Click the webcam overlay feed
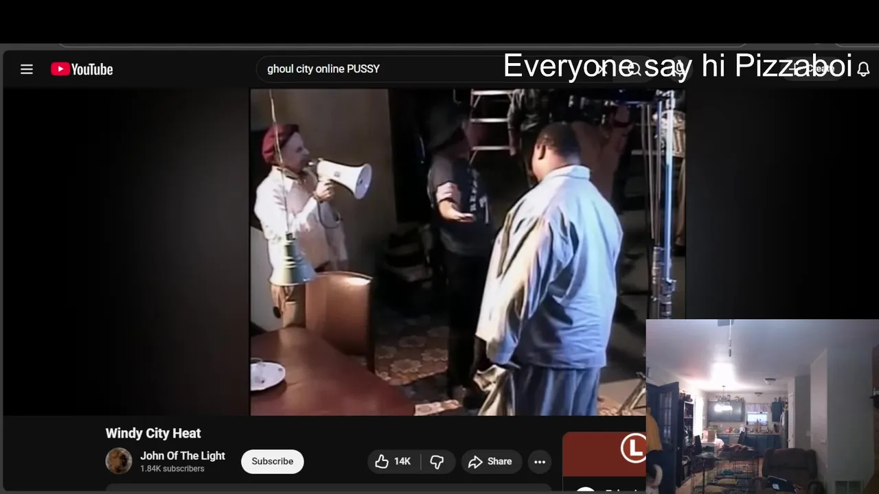Viewport: 879px width, 494px height. (762, 407)
